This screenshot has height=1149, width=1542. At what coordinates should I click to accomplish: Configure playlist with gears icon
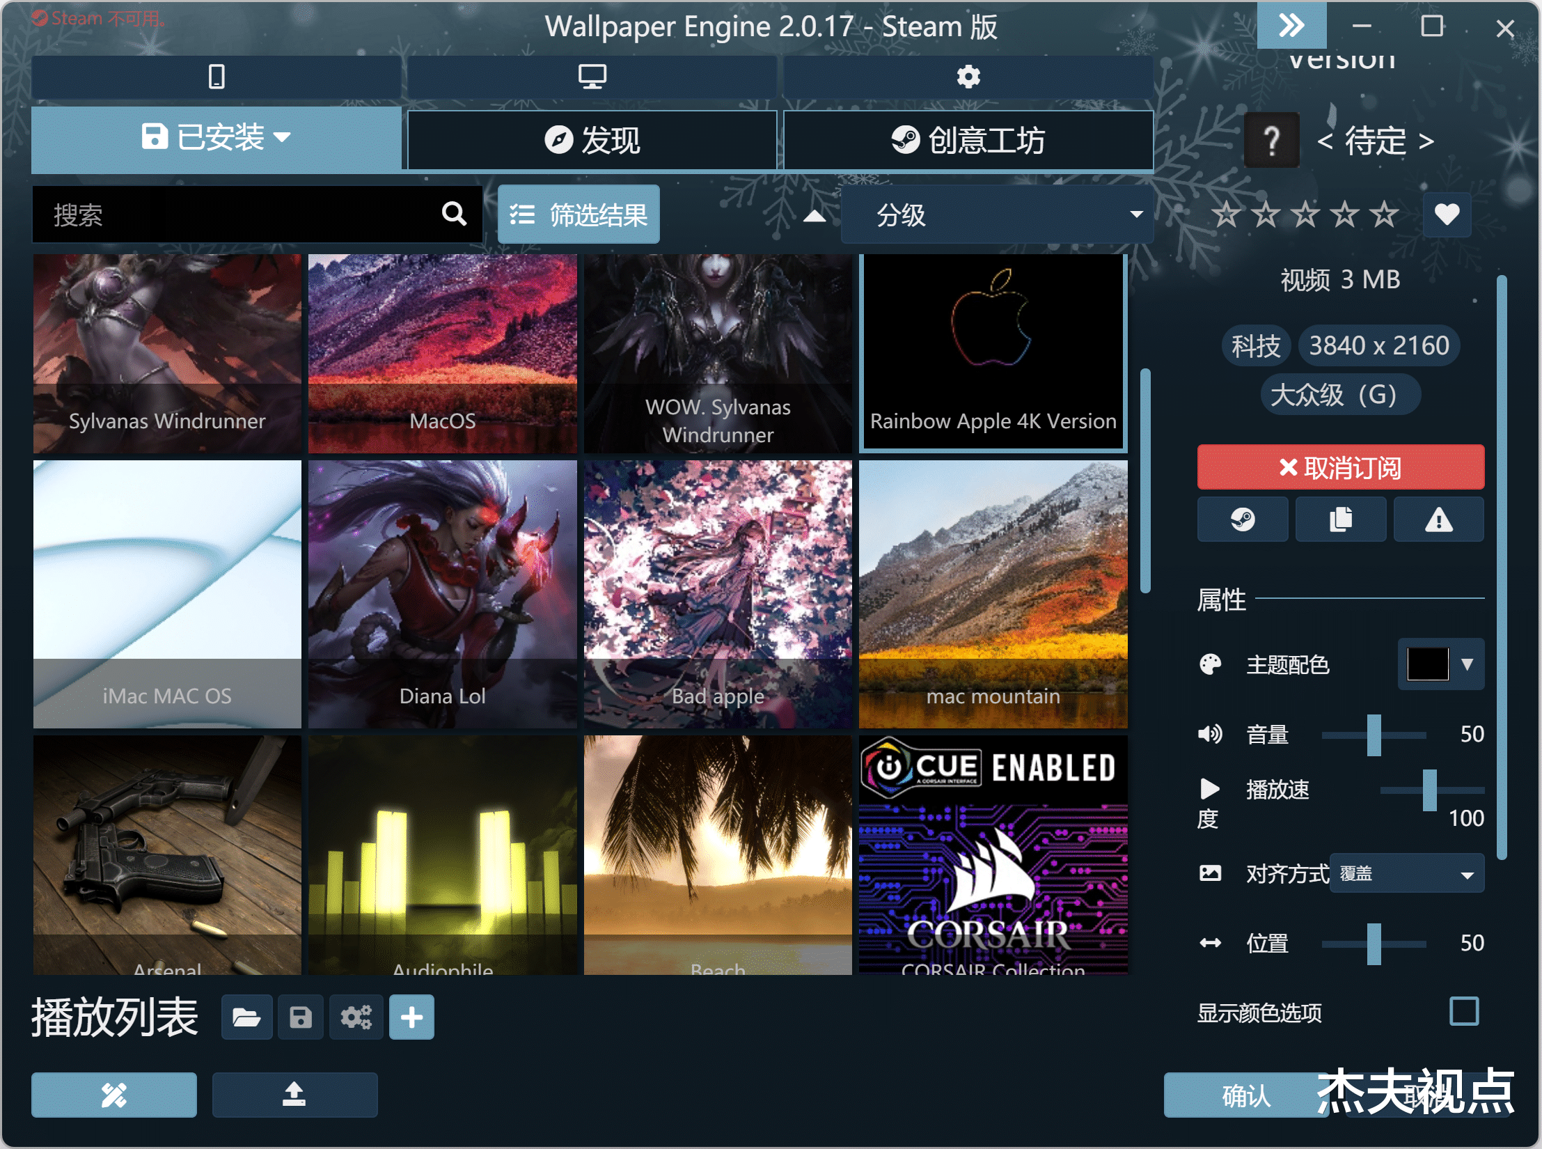(x=356, y=1017)
